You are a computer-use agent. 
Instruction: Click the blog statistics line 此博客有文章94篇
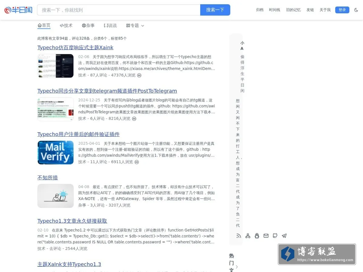[82, 38]
